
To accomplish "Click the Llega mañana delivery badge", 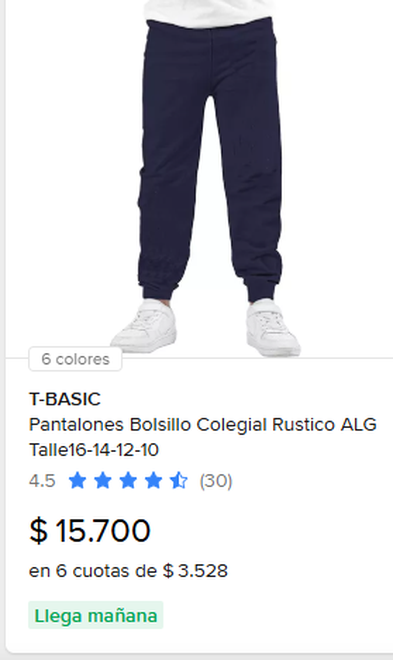I will (96, 615).
